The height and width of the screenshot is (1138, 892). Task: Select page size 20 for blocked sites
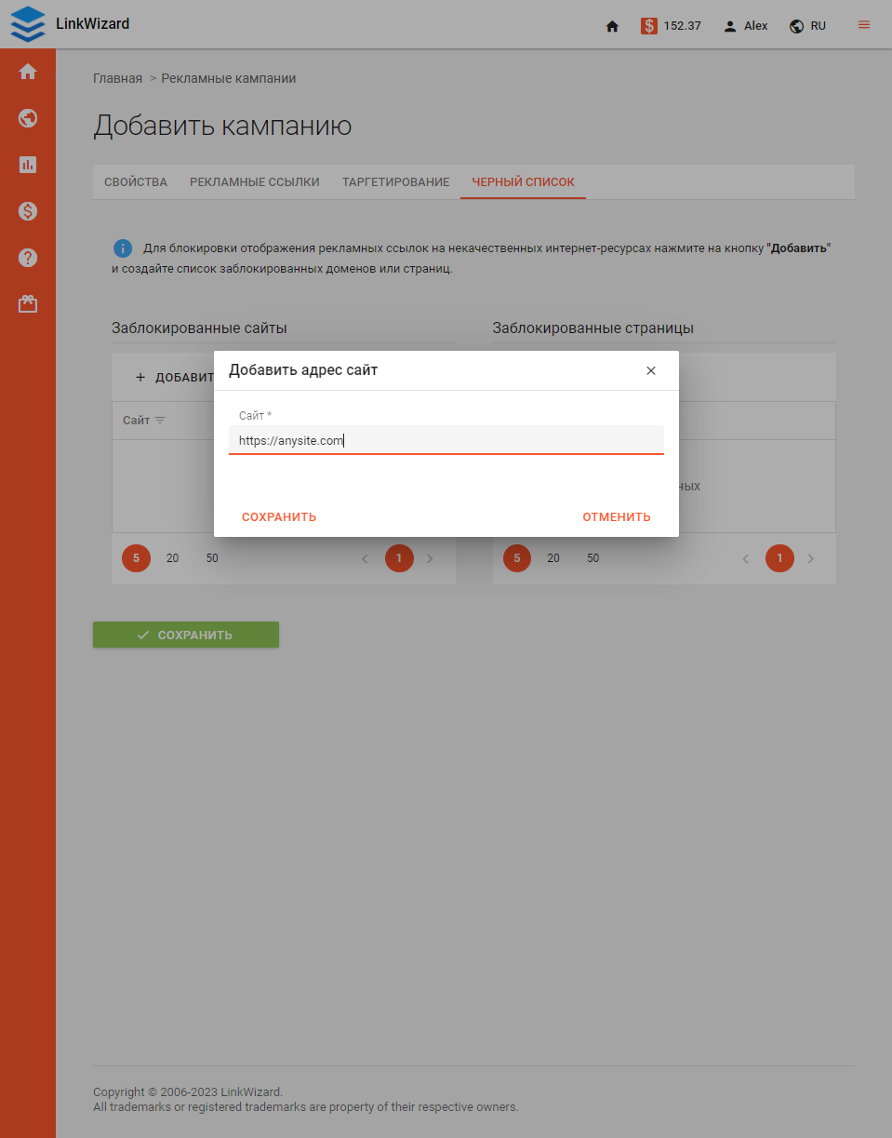click(x=172, y=558)
